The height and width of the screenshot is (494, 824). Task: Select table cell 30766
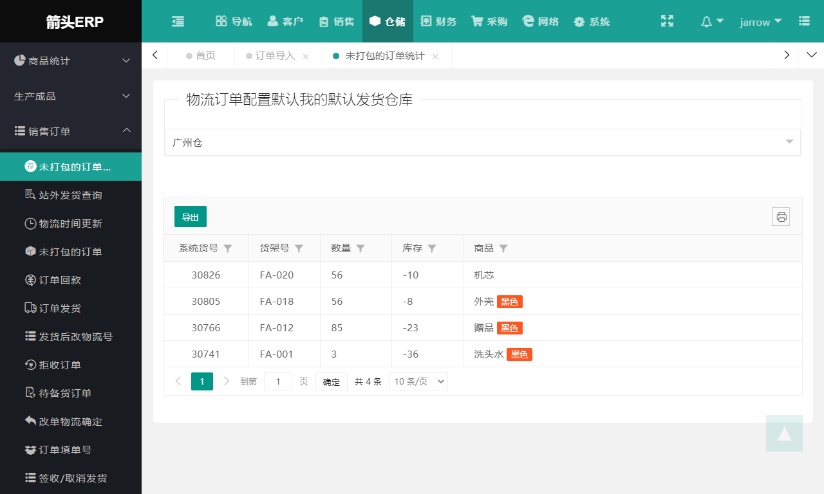[206, 327]
